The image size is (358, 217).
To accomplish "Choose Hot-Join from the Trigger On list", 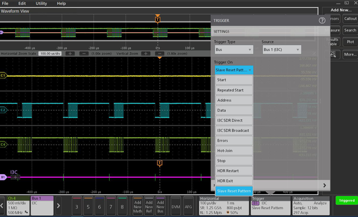I will [234, 151].
